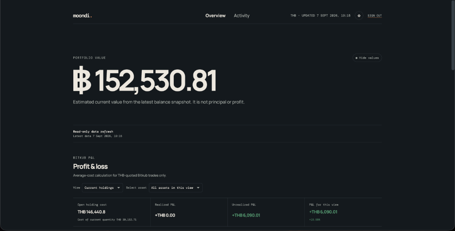Open the Select asset dropdown
Image resolution: width=455 pixels, height=231 pixels.
point(176,188)
